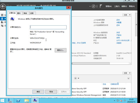
Task: Click the back arrow in Server Manager
Action: tap(3, 6)
